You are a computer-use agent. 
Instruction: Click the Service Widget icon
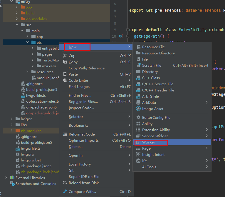(x=138, y=136)
